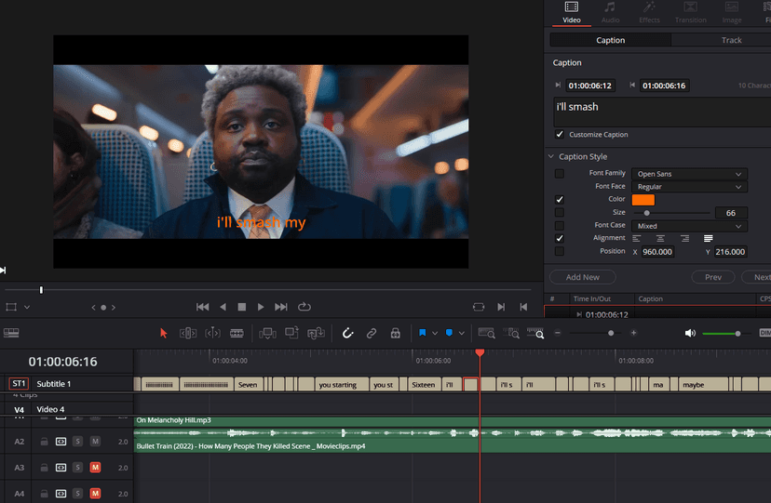
Task: Collapse the Caption Style section
Action: pyautogui.click(x=552, y=157)
